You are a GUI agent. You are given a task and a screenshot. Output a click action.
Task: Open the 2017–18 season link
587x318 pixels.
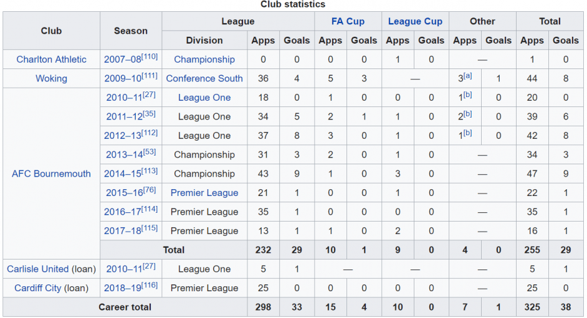(x=122, y=231)
